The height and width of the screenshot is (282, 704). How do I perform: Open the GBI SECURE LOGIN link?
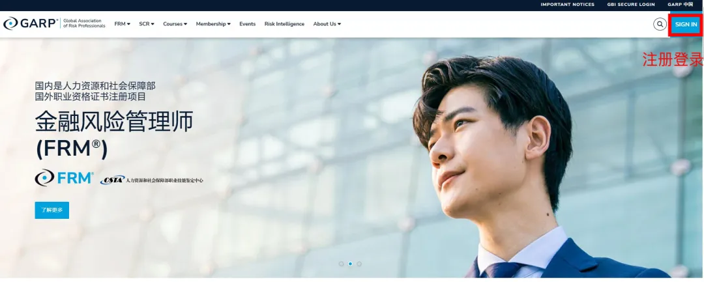point(630,5)
